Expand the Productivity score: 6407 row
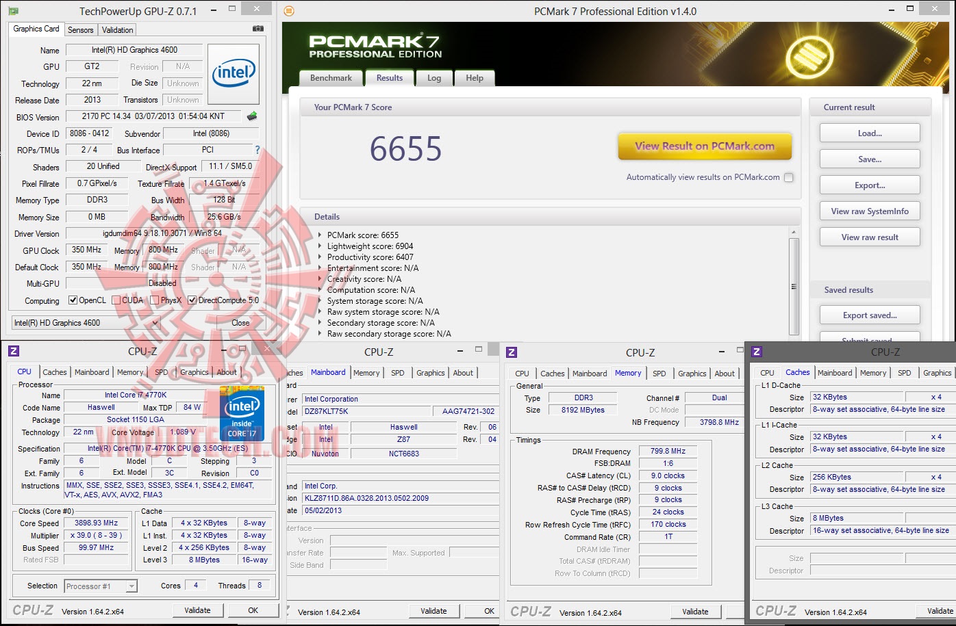This screenshot has height=626, width=956. [320, 257]
